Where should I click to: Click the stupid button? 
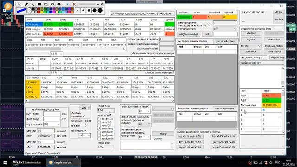pos(163,134)
